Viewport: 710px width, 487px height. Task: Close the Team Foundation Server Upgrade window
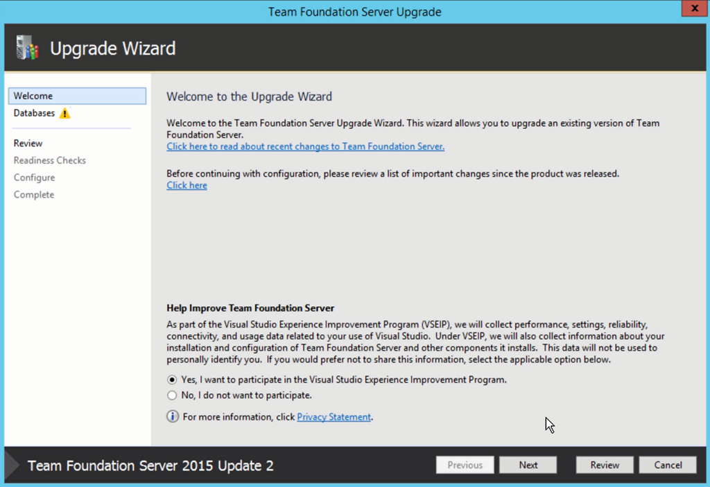coord(695,8)
